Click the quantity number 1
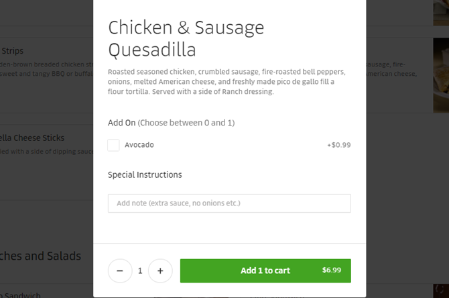The image size is (449, 298). [140, 270]
